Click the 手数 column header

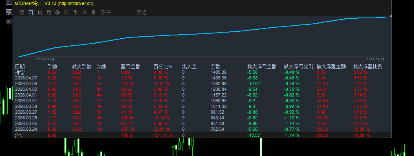(x=53, y=66)
